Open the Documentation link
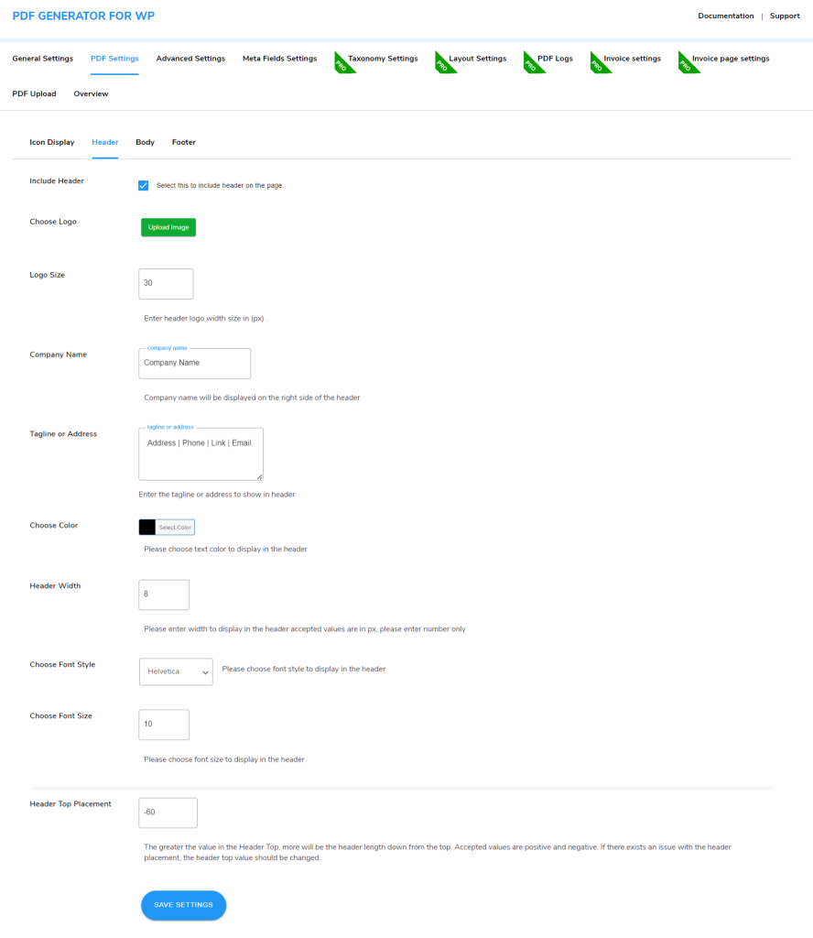 [x=725, y=16]
